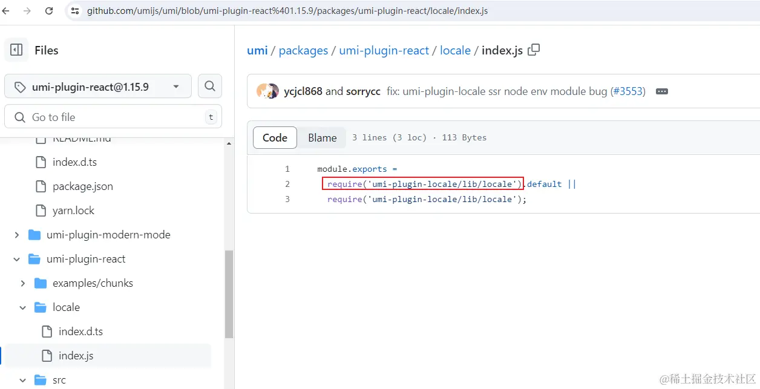Click the require line ending with semicolon
Image resolution: width=760 pixels, height=389 pixels.
pos(427,199)
